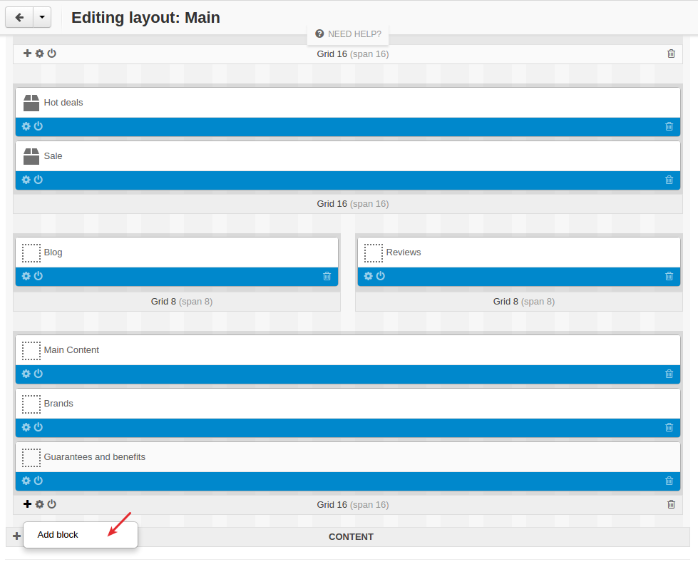Image resolution: width=698 pixels, height=567 pixels.
Task: Open settings gear on bottom Grid 16 row
Action: 40,504
